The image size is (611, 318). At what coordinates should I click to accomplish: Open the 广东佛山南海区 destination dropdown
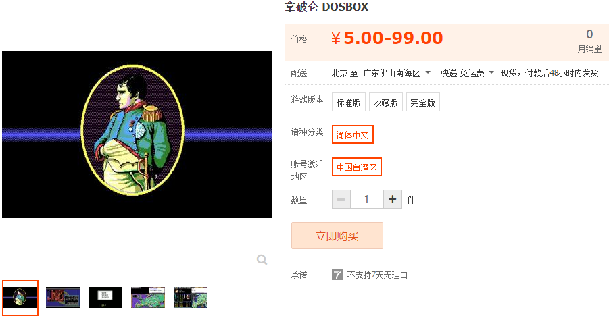click(x=396, y=73)
